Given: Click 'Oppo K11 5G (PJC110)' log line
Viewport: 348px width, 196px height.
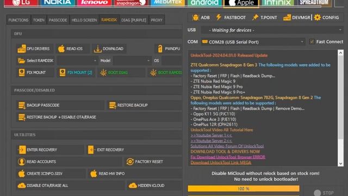Looking at the screenshot, I should coord(213,114).
